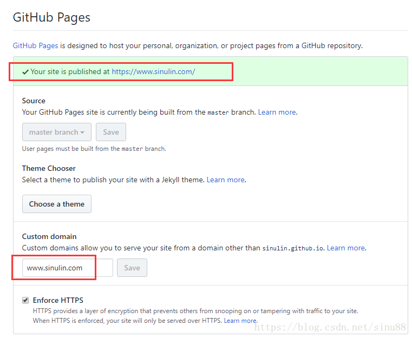Click the Theme Chooser section heading

point(49,169)
